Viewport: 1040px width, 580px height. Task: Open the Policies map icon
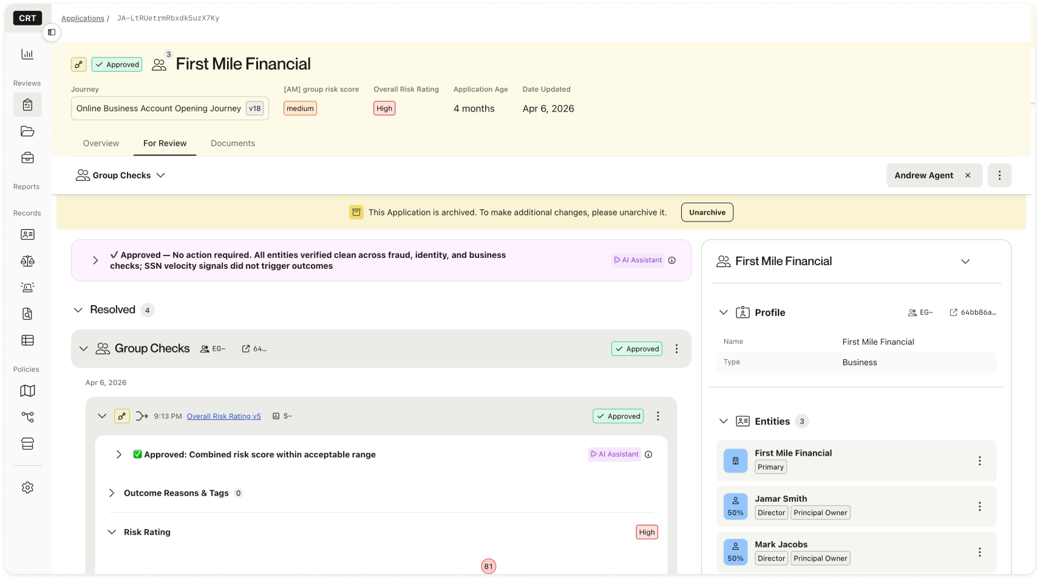[x=27, y=391]
